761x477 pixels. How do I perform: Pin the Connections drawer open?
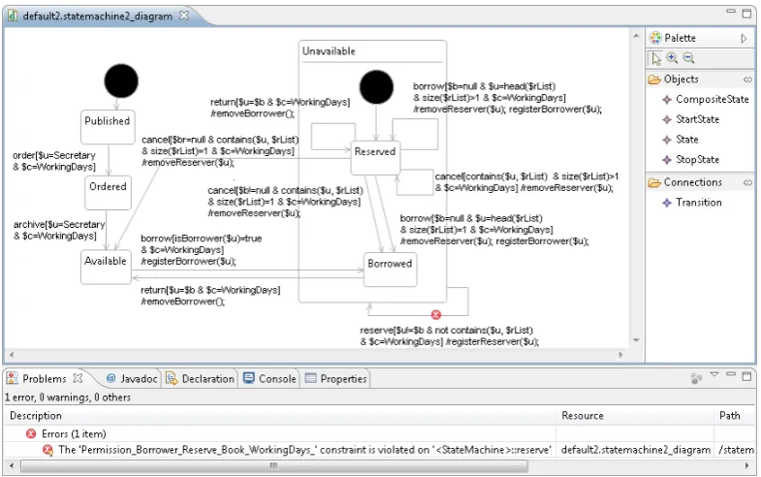coord(747,183)
